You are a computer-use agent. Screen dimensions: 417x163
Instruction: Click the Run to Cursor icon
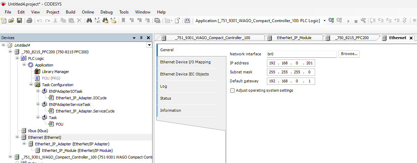click(x=397, y=20)
